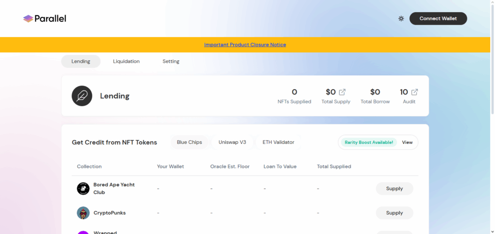Select the Lending tab
Image resolution: width=495 pixels, height=234 pixels.
coord(81,61)
